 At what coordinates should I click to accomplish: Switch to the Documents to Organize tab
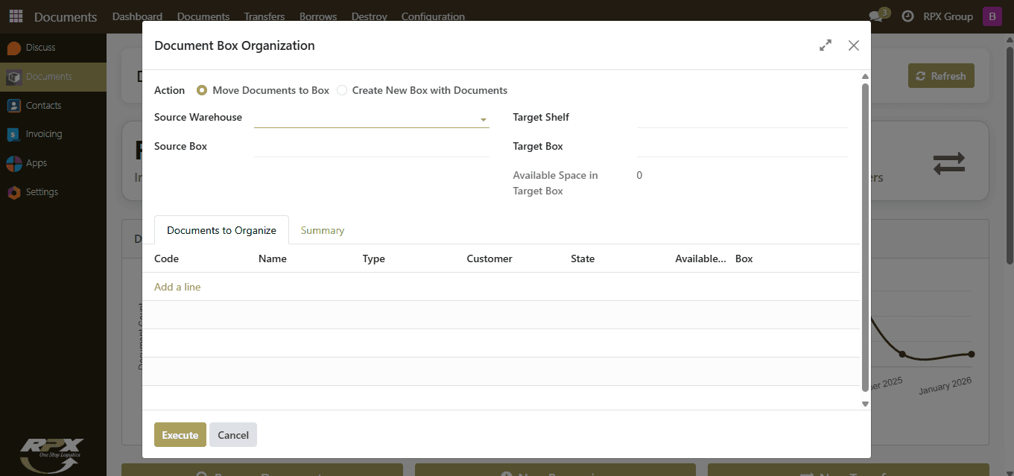click(221, 230)
